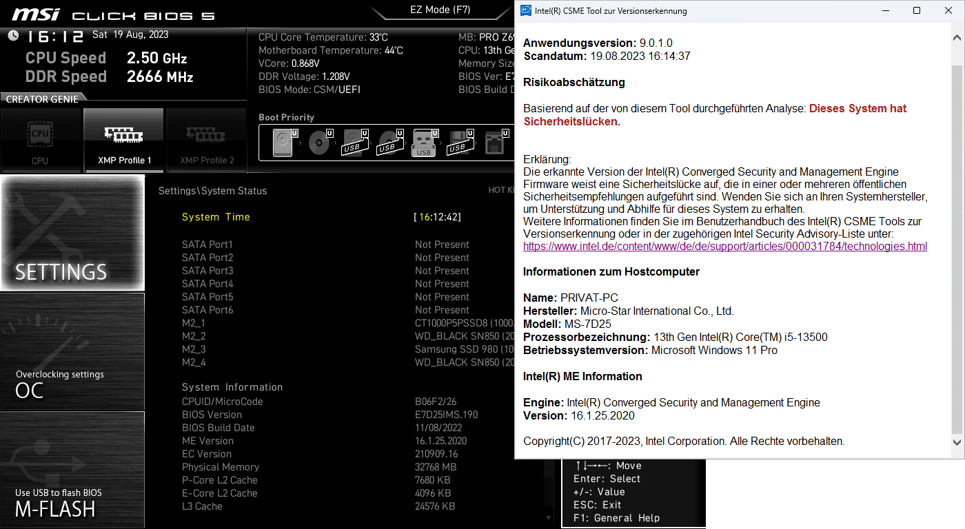The height and width of the screenshot is (529, 965).
Task: Click the F1: General Help hint
Action: [x=616, y=518]
